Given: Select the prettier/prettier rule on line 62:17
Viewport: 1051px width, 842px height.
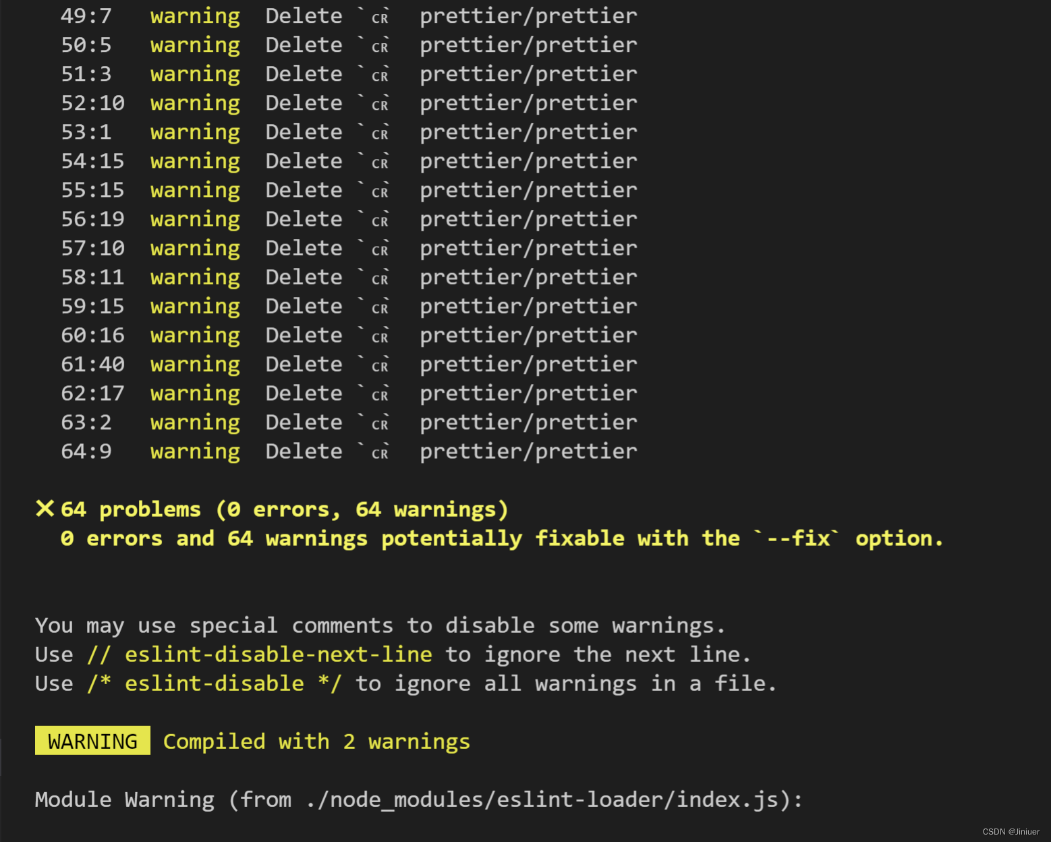Looking at the screenshot, I should [528, 393].
